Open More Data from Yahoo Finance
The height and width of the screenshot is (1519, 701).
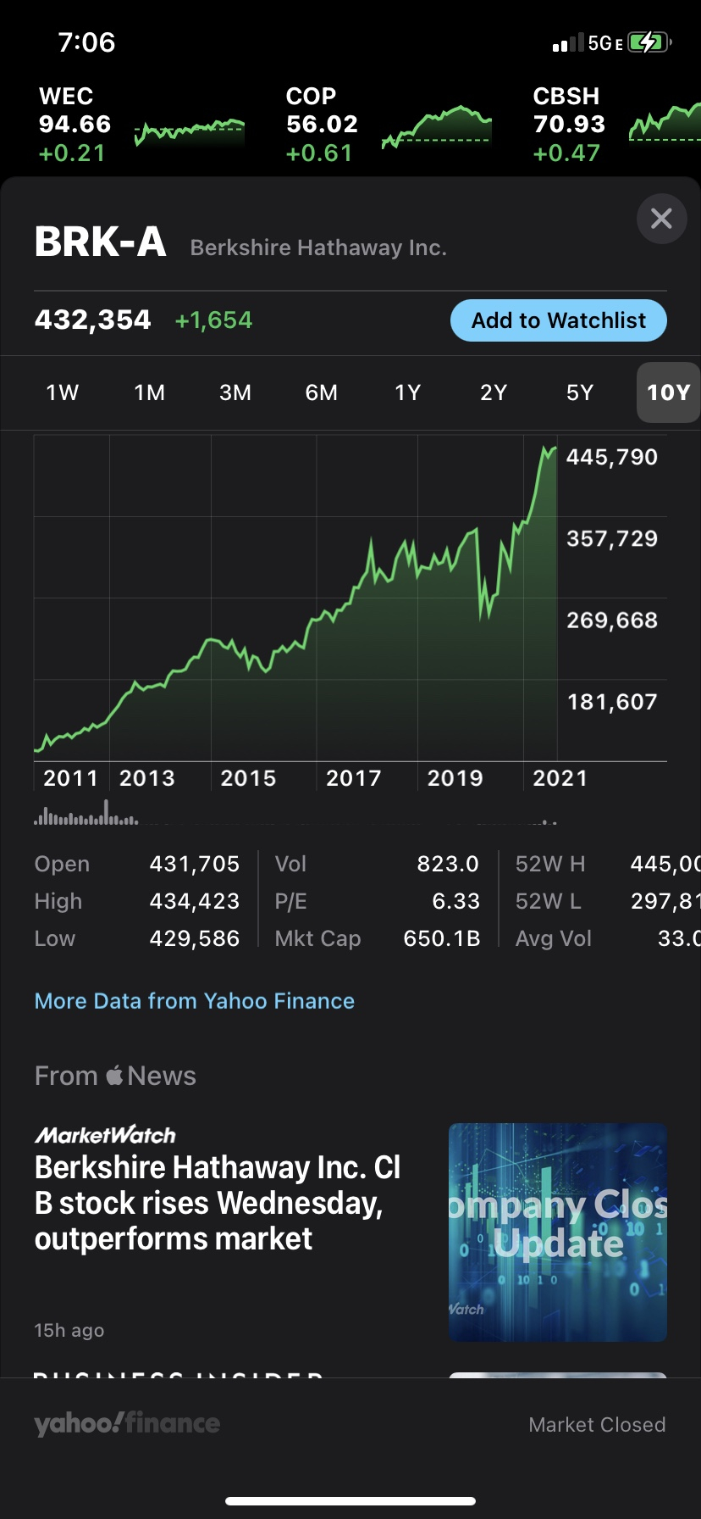tap(195, 1001)
